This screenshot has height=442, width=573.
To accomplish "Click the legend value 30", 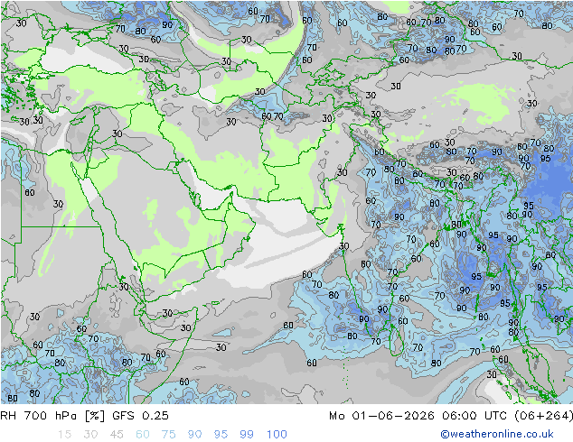I will [90, 435].
